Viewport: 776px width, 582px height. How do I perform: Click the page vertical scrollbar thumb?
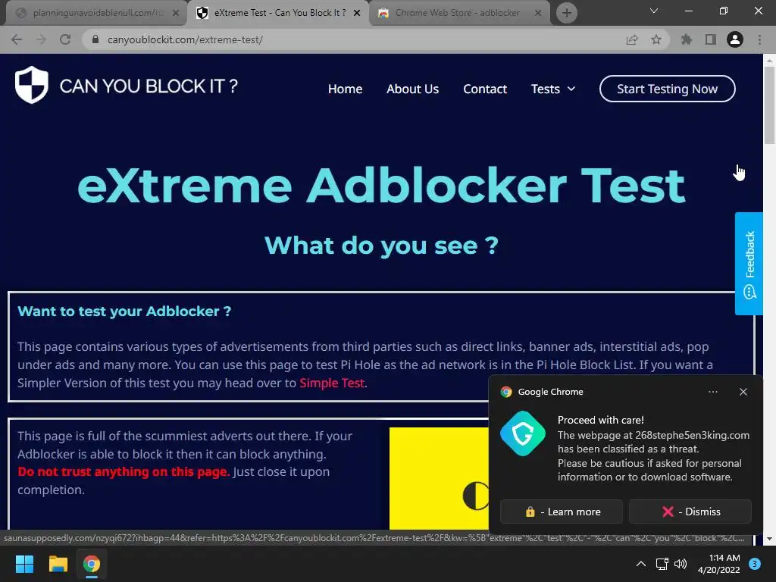(769, 105)
